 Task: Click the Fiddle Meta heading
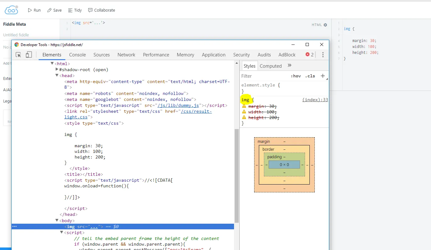[x=14, y=24]
